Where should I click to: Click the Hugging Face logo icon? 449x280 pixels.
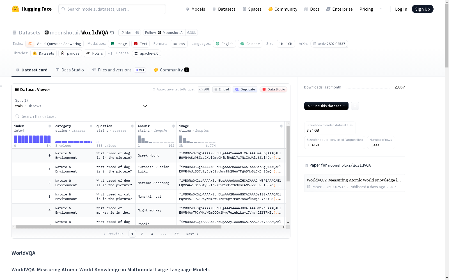point(15,9)
